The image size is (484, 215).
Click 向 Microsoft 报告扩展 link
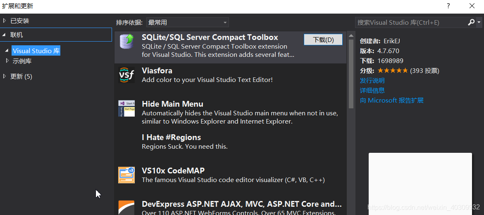[392, 100]
